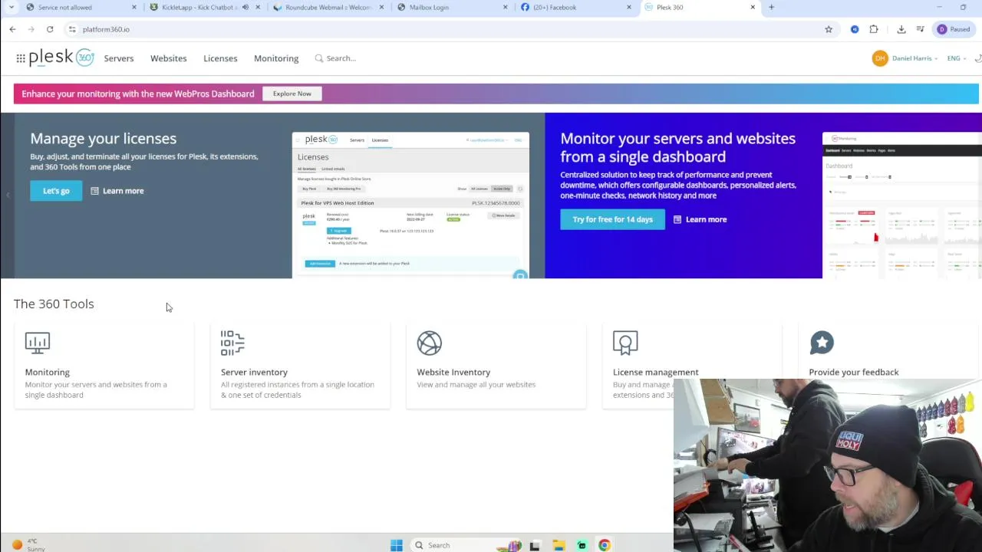Go forward using browser forward arrow

31,29
